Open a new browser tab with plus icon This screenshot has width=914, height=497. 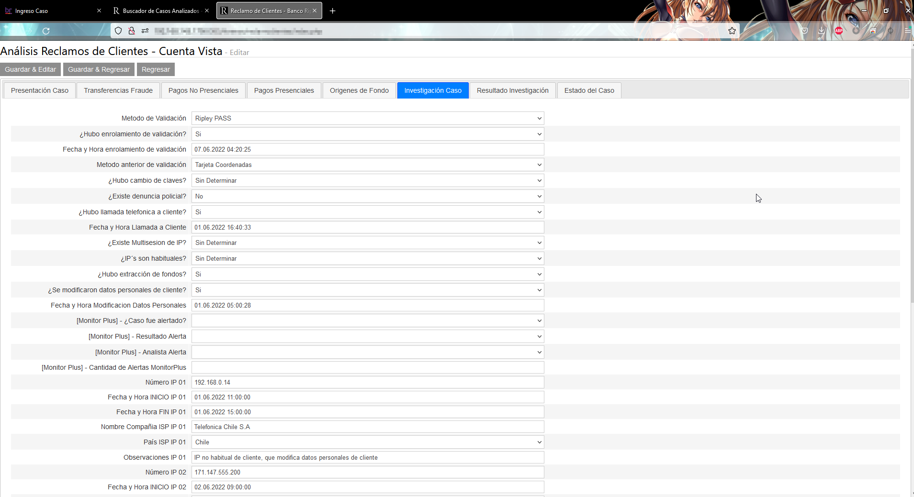[x=332, y=11]
